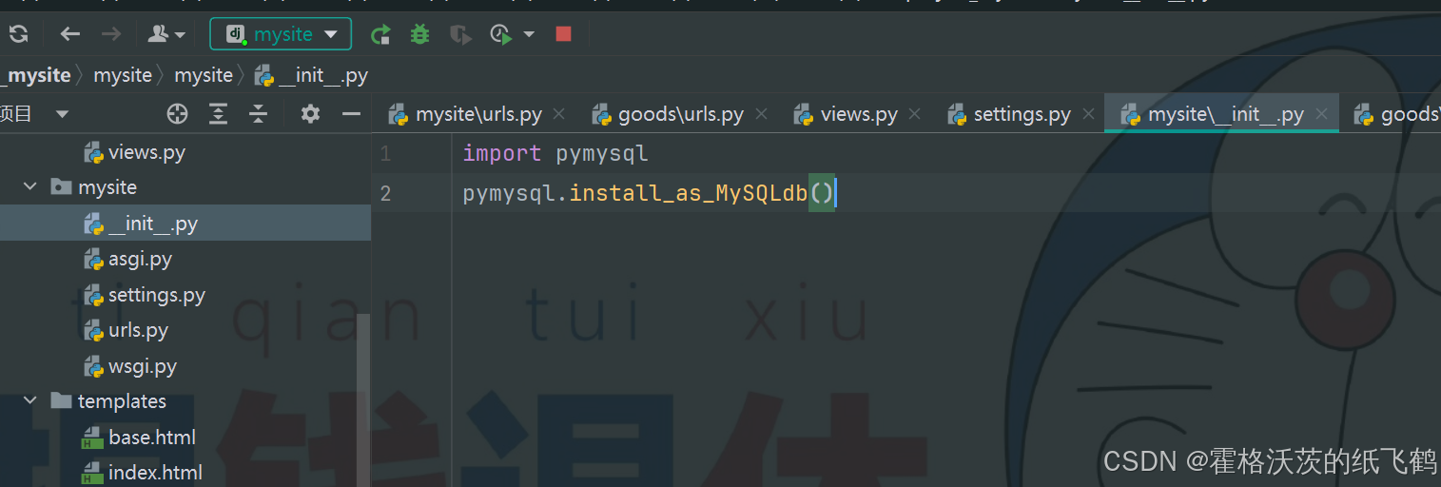The width and height of the screenshot is (1441, 487).
Task: Open project panel settings gear
Action: [x=310, y=114]
